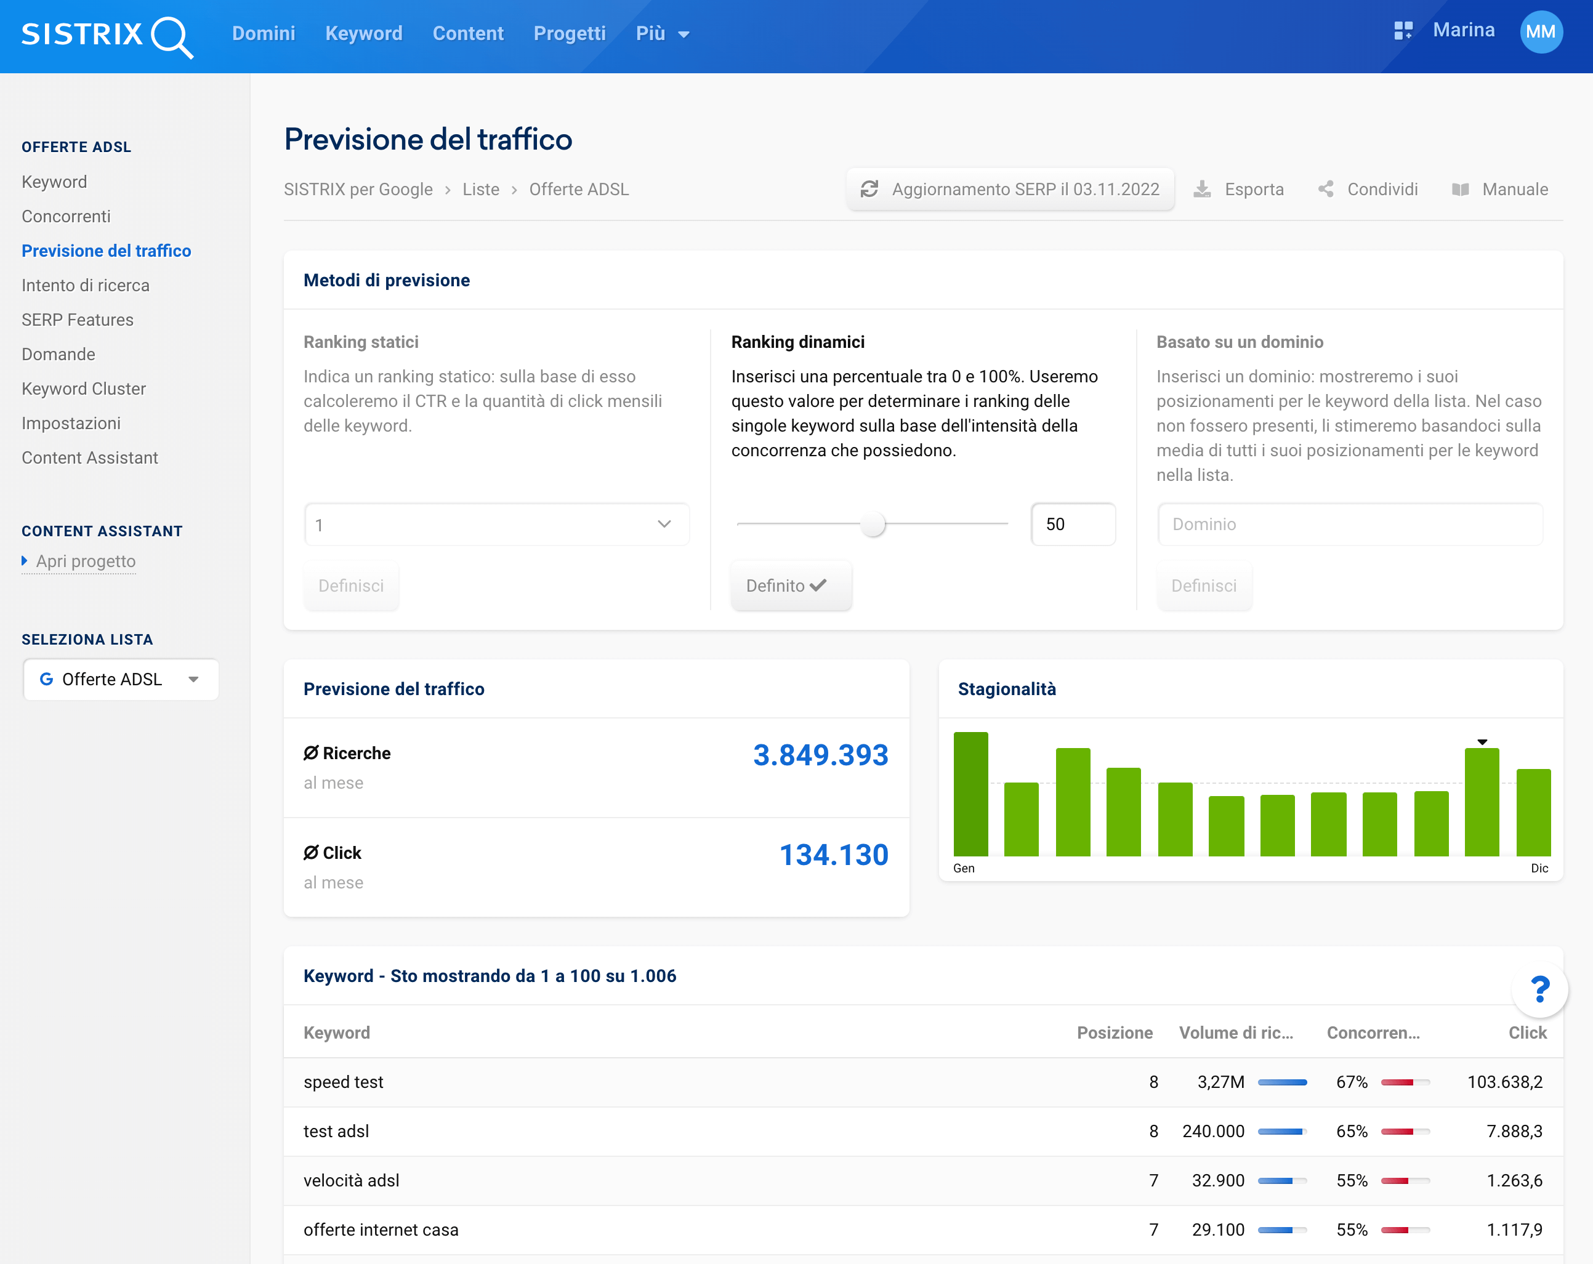Screen dimensions: 1593x1264
Task: Sort by Click column header
Action: click(1527, 1033)
